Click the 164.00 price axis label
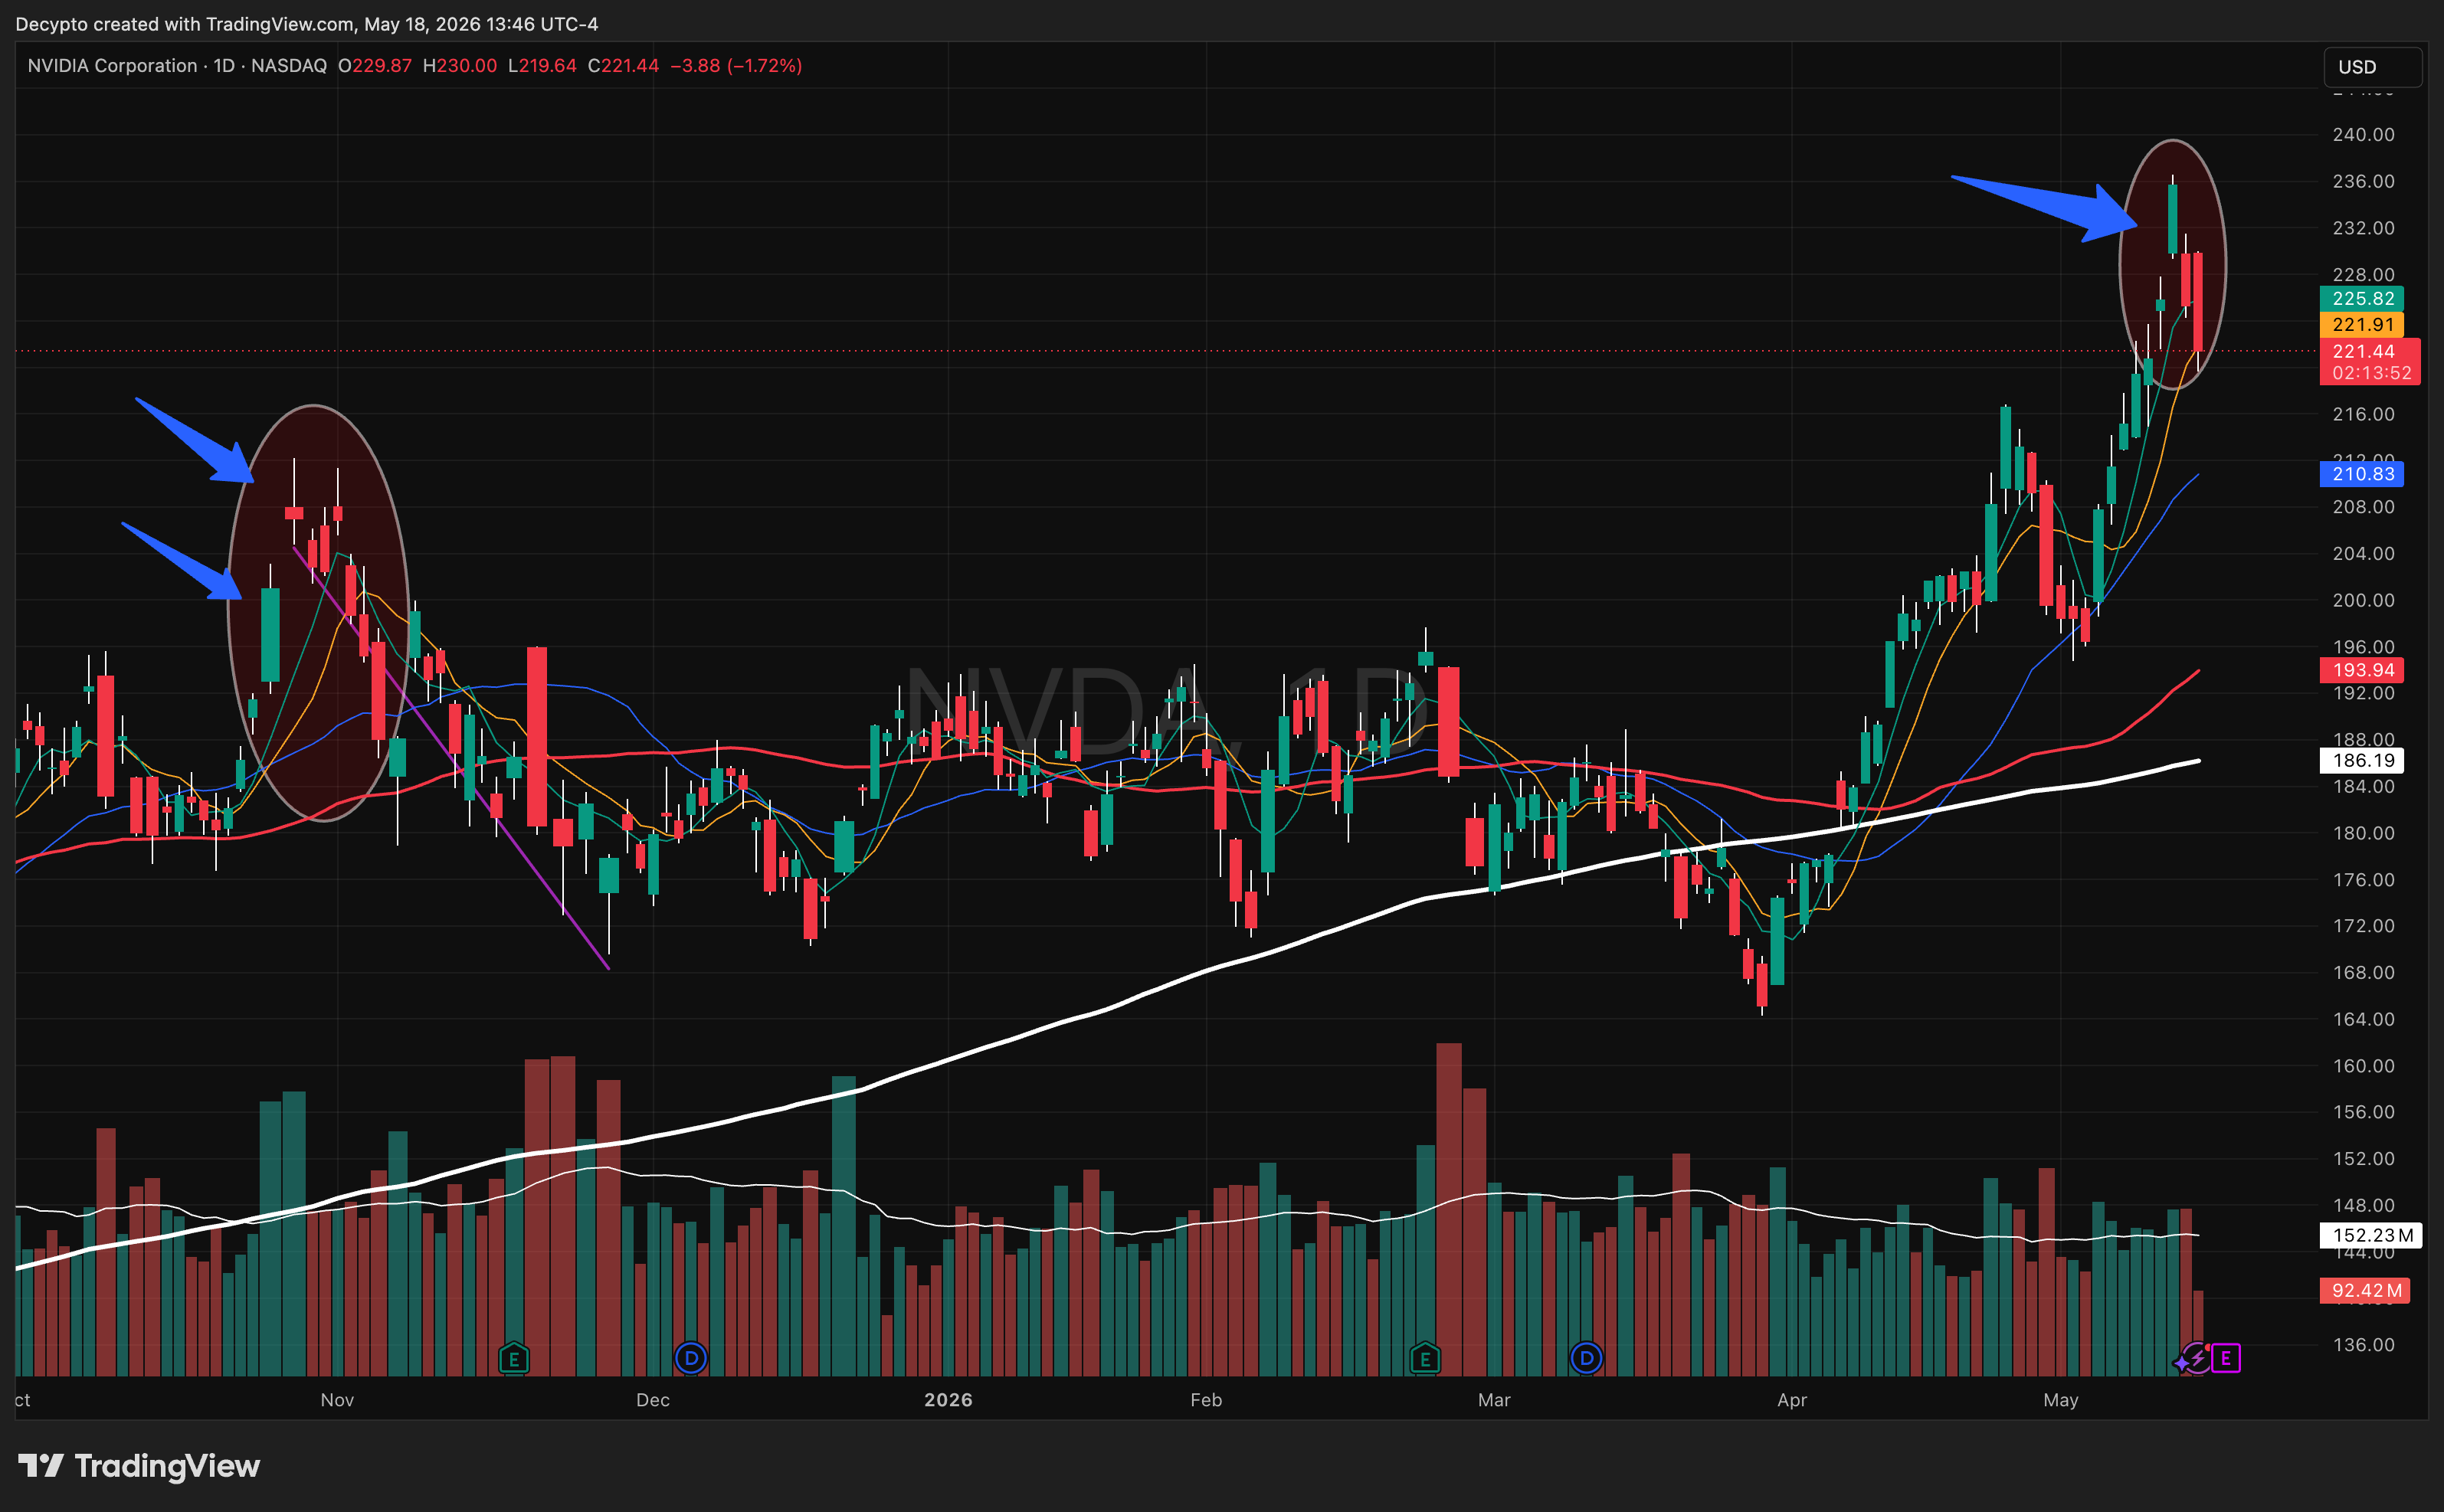2444x1512 pixels. pos(2363,1019)
